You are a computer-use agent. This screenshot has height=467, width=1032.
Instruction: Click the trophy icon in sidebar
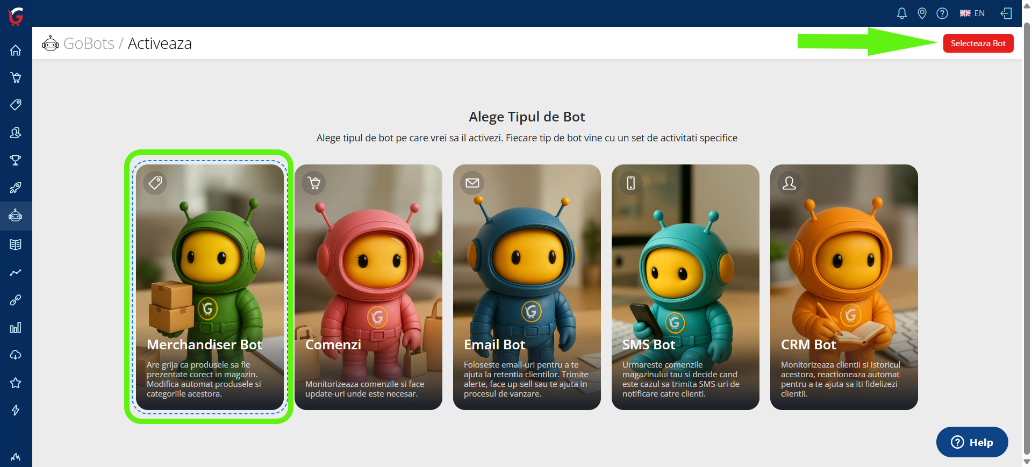coord(16,160)
